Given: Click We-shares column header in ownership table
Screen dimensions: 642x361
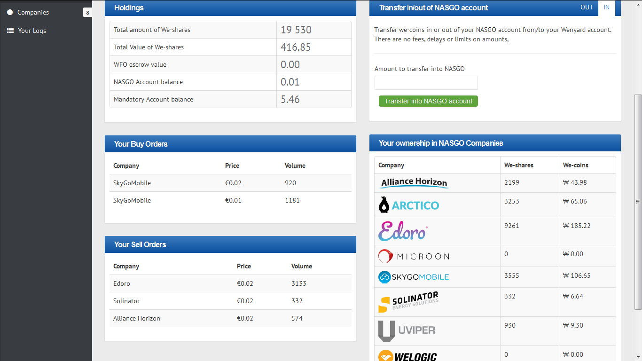Looking at the screenshot, I should coord(519,165).
